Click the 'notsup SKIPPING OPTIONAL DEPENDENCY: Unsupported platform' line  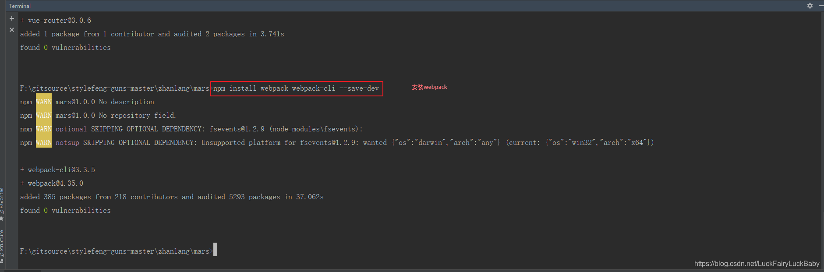(x=337, y=143)
